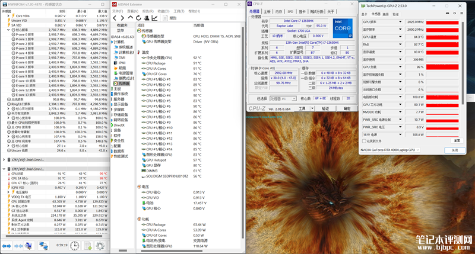
Task: Open NVIDIA GeForce RTX 4060 GPU selector
Action: pos(390,150)
